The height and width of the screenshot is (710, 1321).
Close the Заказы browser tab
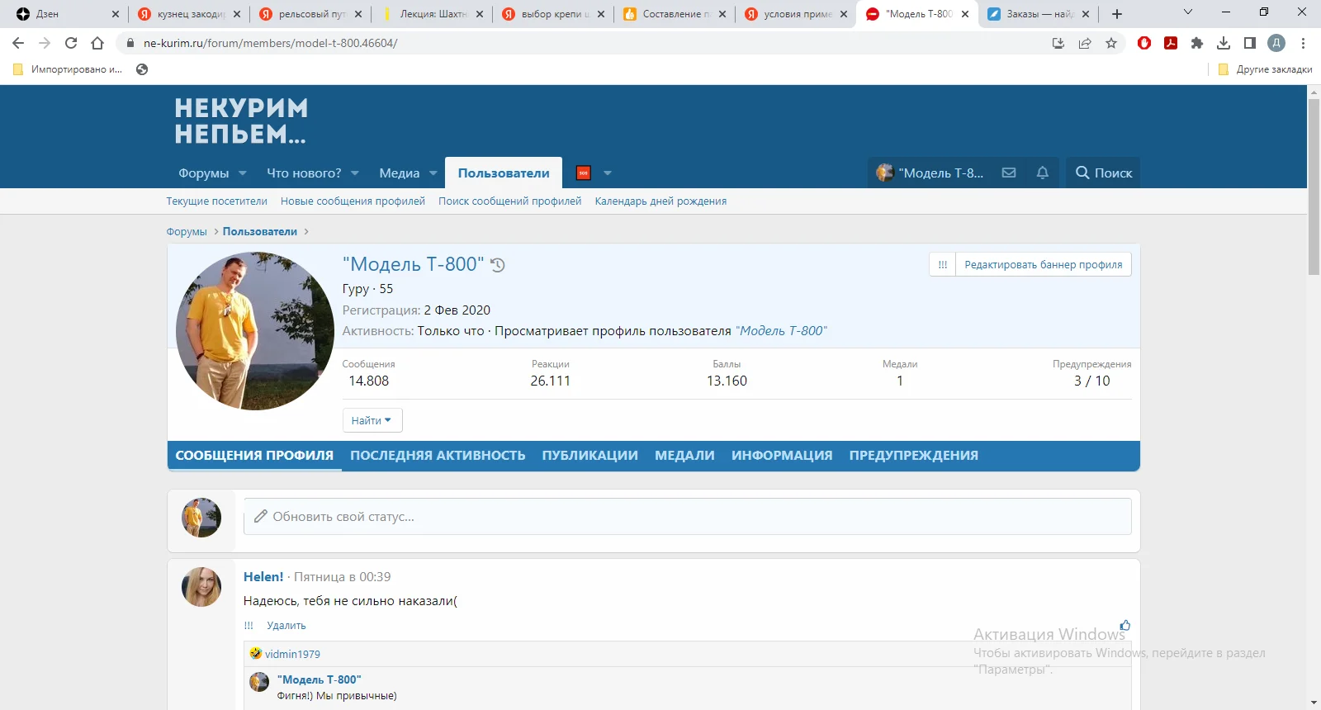[1086, 14]
